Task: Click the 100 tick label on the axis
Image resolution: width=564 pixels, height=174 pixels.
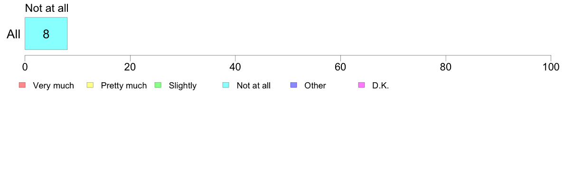Action: [x=550, y=67]
